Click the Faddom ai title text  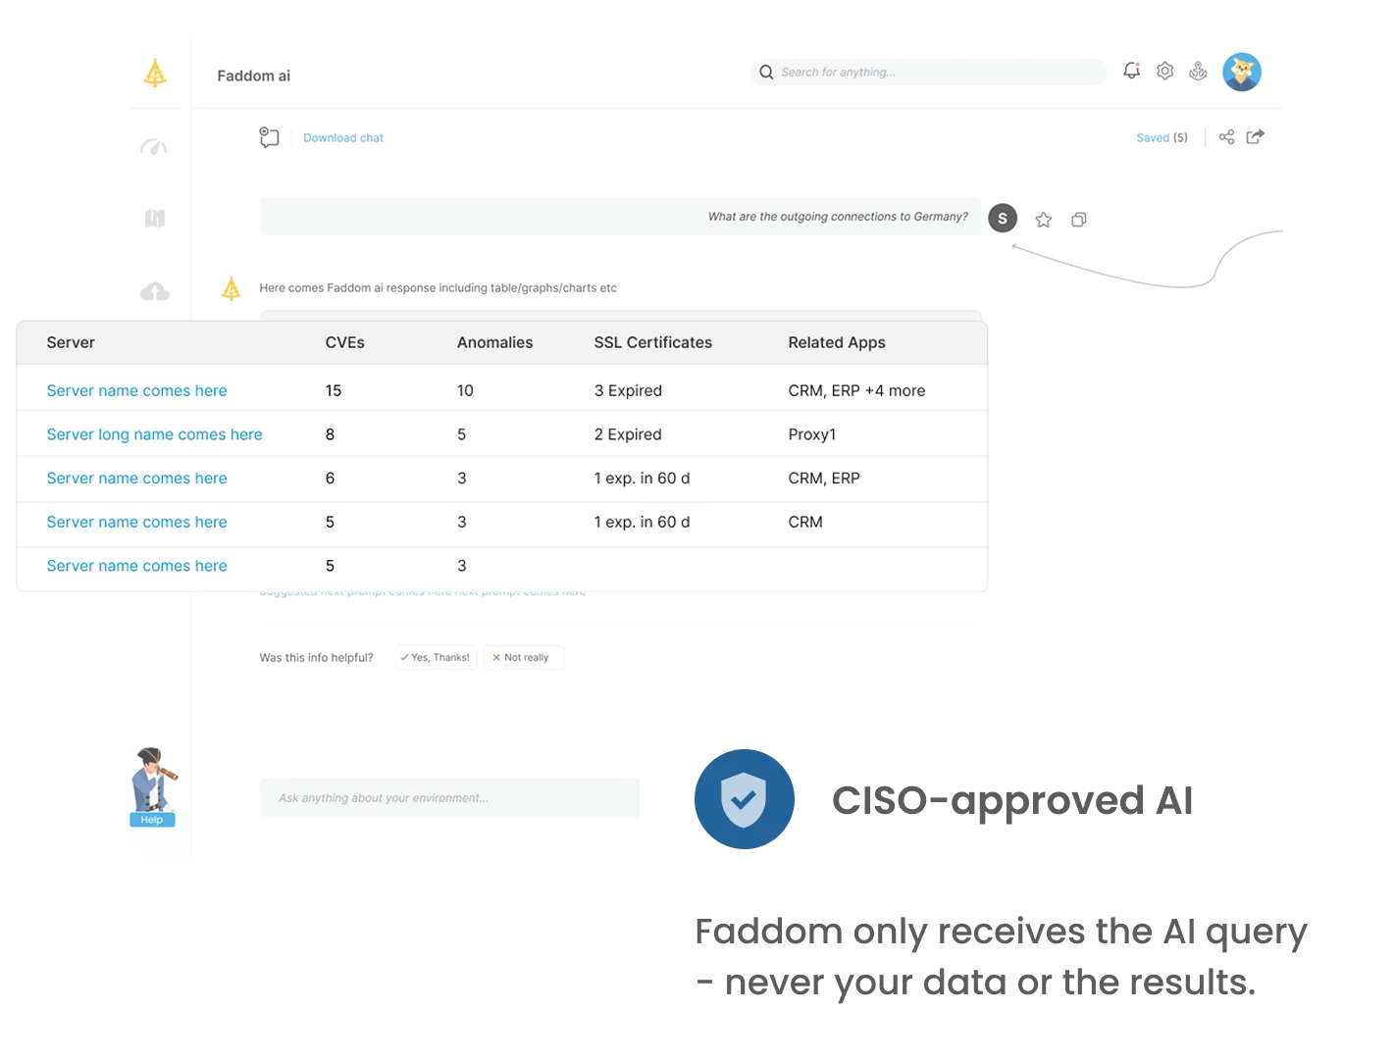254,76
